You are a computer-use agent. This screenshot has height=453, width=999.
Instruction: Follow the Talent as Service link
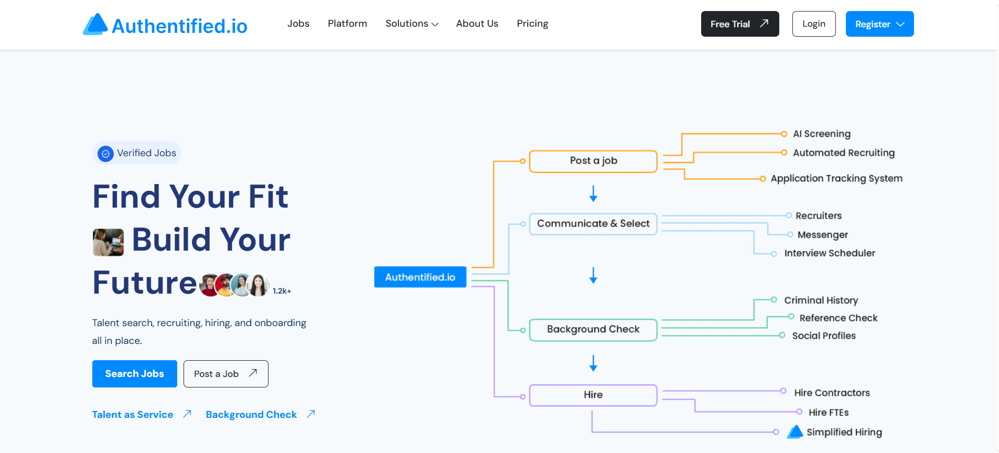(133, 415)
